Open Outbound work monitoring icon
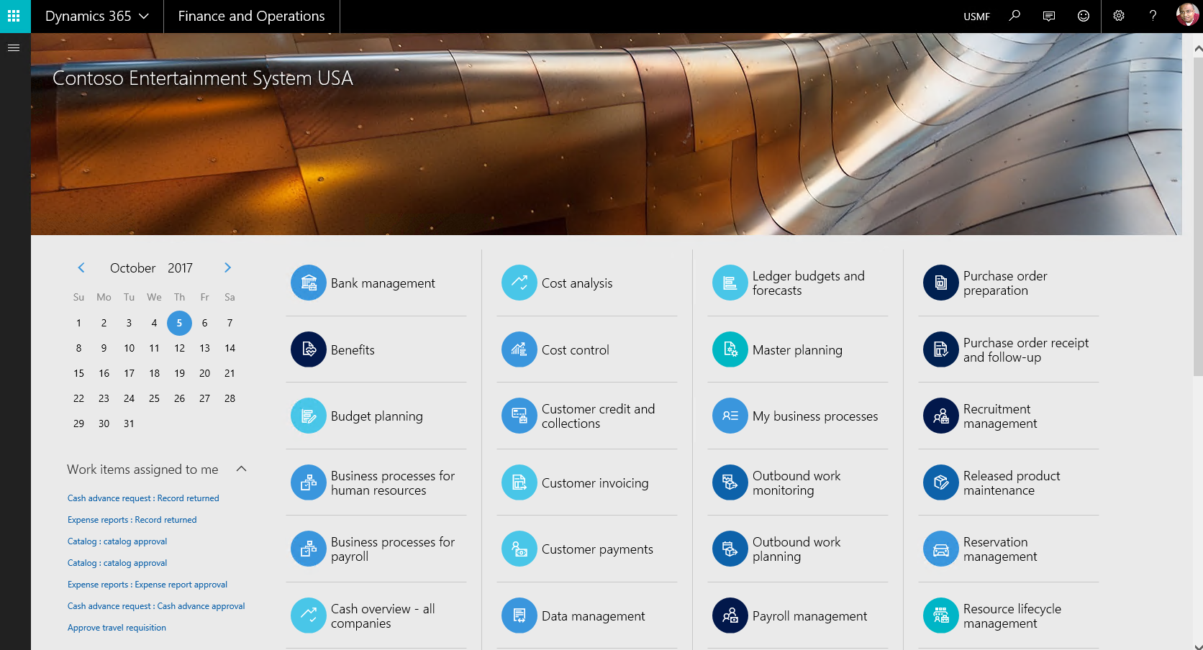 730,482
